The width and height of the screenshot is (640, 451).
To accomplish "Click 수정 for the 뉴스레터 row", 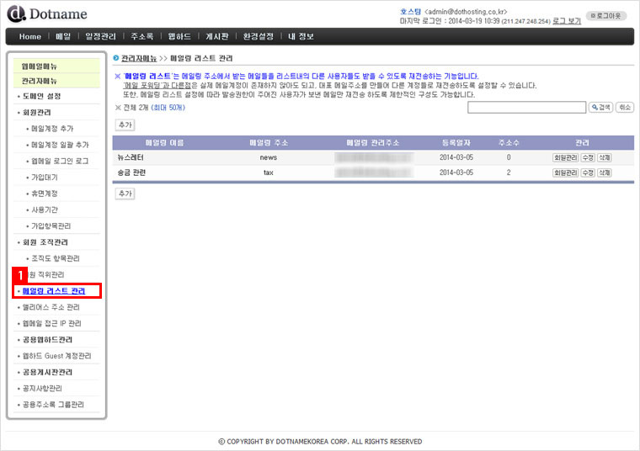I will [587, 157].
